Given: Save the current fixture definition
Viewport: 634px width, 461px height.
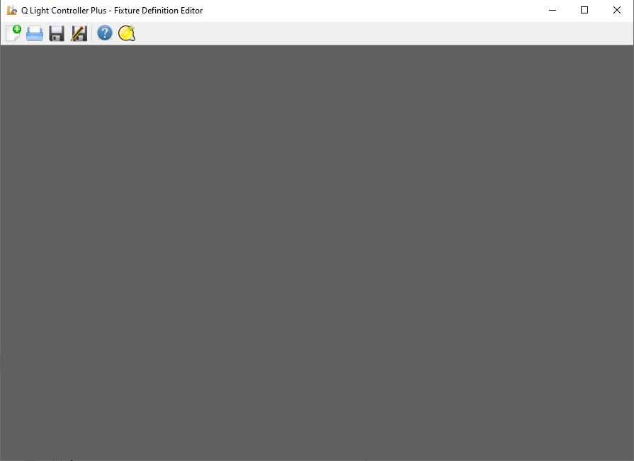Looking at the screenshot, I should 57,33.
